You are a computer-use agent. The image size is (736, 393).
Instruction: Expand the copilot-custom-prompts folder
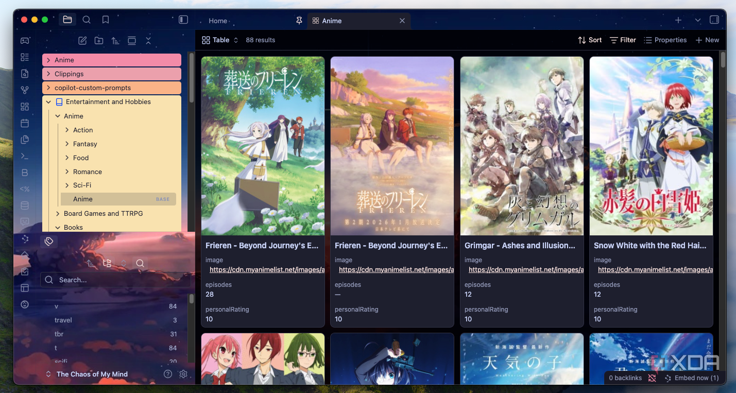click(48, 88)
